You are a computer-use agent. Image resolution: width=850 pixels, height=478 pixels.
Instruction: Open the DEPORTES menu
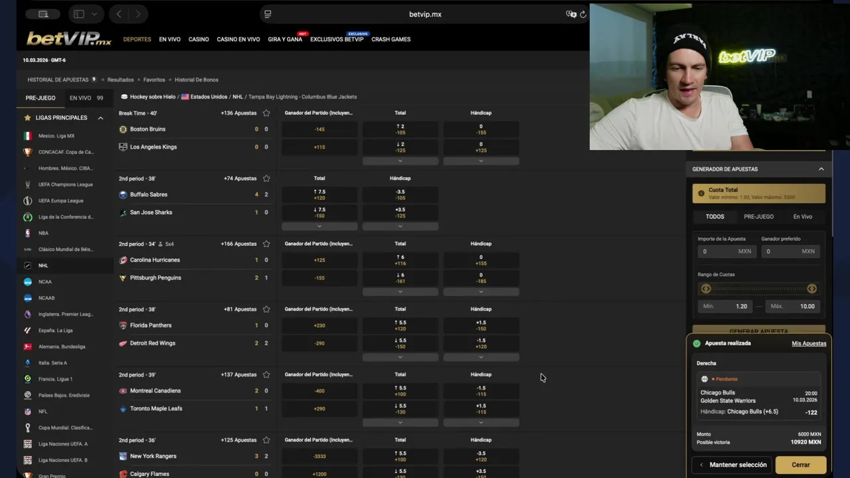point(137,39)
